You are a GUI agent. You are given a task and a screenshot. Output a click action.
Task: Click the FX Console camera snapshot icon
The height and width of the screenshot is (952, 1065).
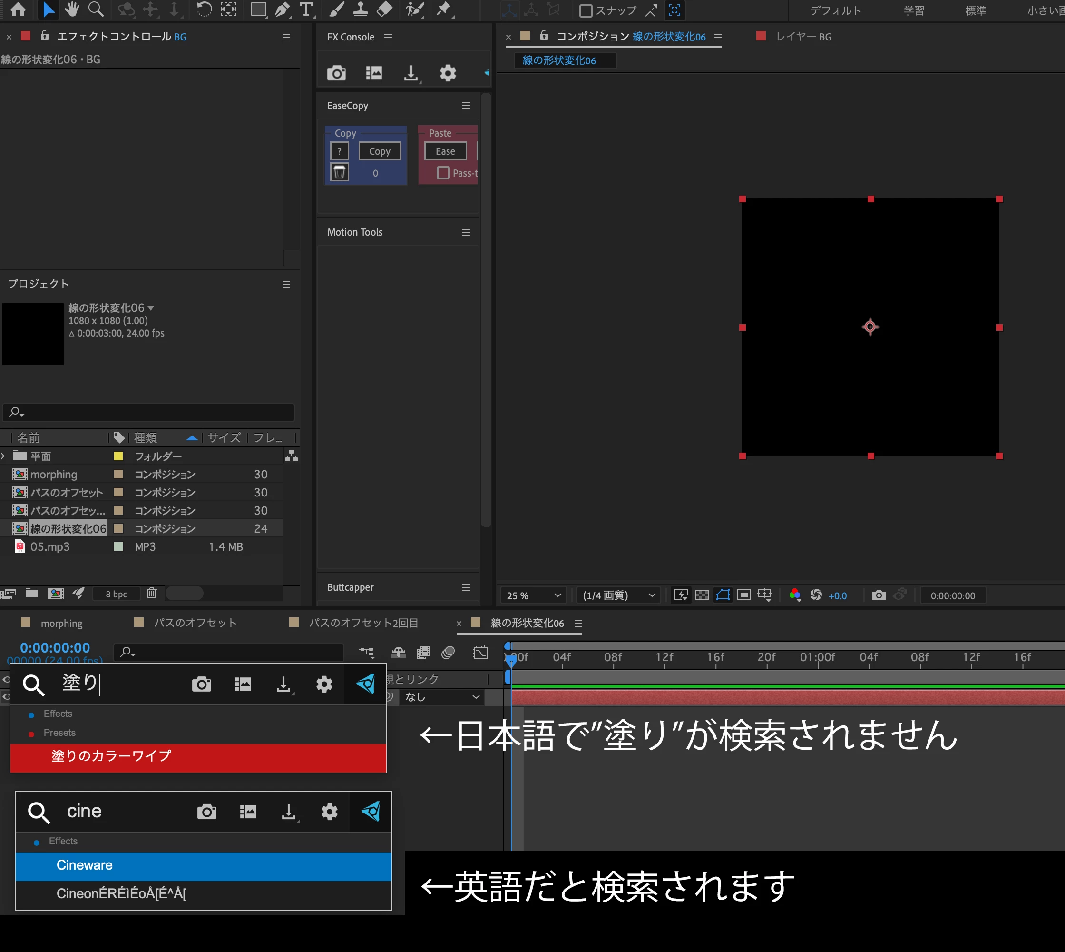click(336, 73)
